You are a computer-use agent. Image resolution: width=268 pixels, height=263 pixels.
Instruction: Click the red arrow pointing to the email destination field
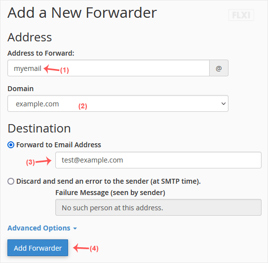pos(43,161)
